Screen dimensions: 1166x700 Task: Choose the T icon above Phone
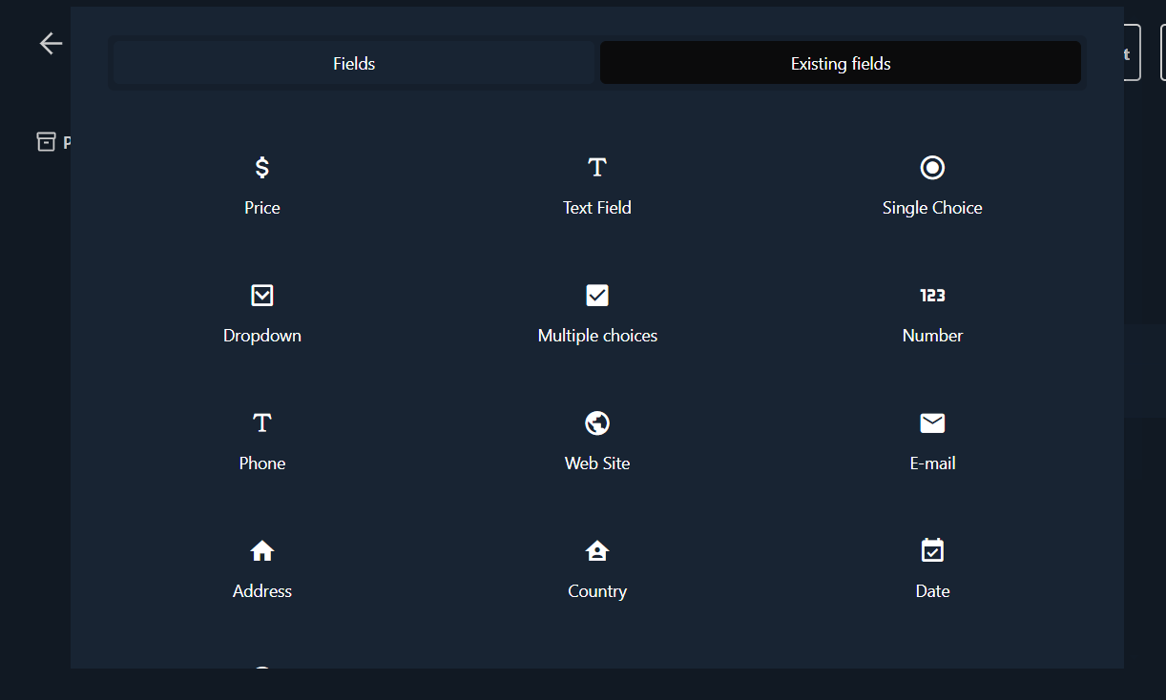(x=262, y=423)
